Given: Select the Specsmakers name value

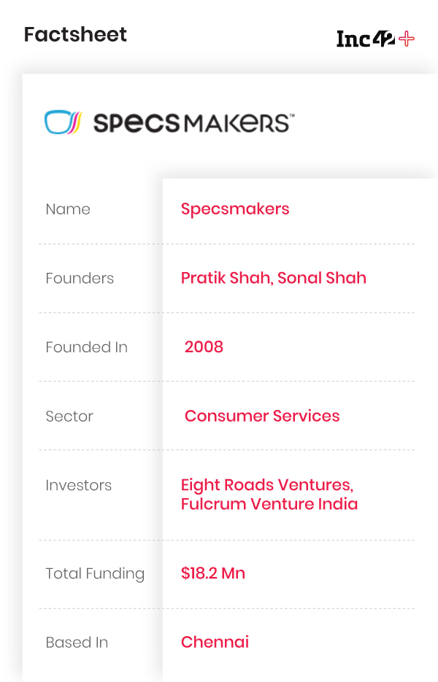Looking at the screenshot, I should 235,209.
